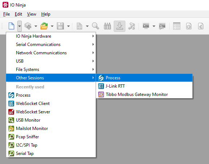
Task: Expand the open folder dropdown arrow
Action: [52, 26]
